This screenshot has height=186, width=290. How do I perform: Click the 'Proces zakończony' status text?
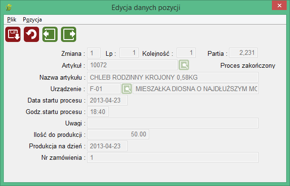click(248, 65)
